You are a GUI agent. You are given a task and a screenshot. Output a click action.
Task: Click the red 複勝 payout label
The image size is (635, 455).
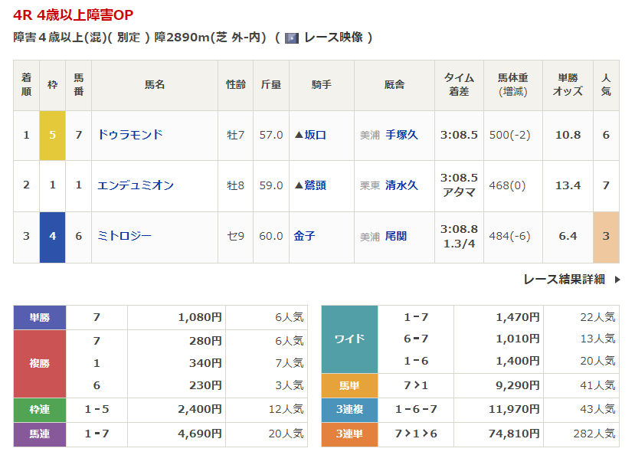tap(40, 363)
